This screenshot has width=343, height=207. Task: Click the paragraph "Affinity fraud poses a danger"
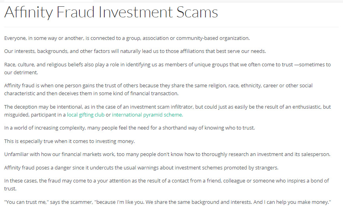click(x=141, y=167)
